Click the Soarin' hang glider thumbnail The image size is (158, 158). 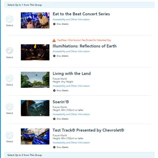(35, 108)
